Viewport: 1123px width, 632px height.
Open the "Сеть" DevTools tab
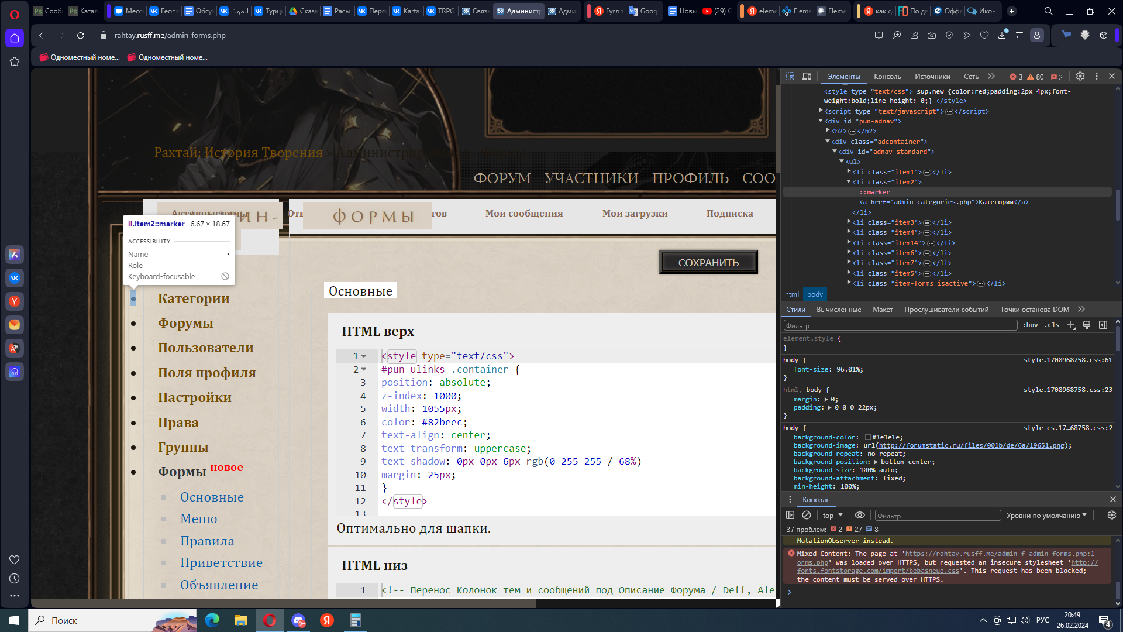pyautogui.click(x=971, y=77)
